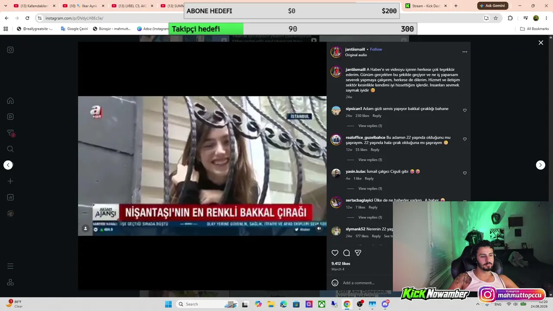Open the Original audio link
The width and height of the screenshot is (553, 311).
click(356, 55)
